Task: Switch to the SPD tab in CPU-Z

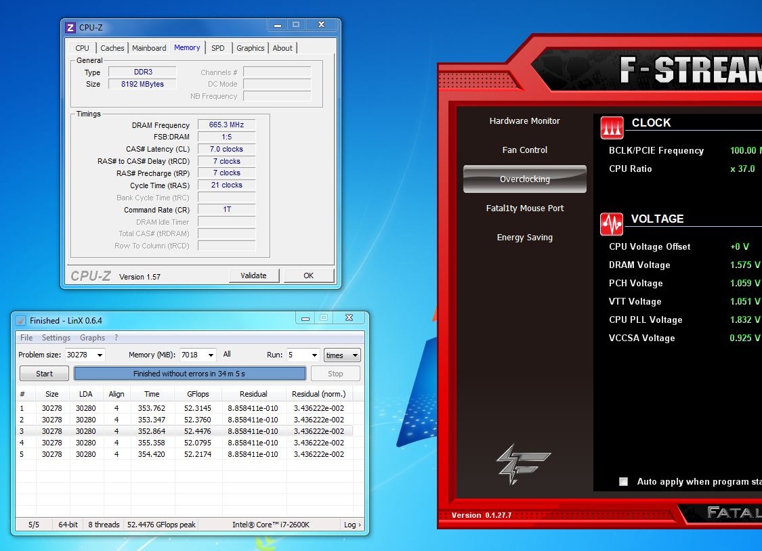Action: [x=217, y=48]
